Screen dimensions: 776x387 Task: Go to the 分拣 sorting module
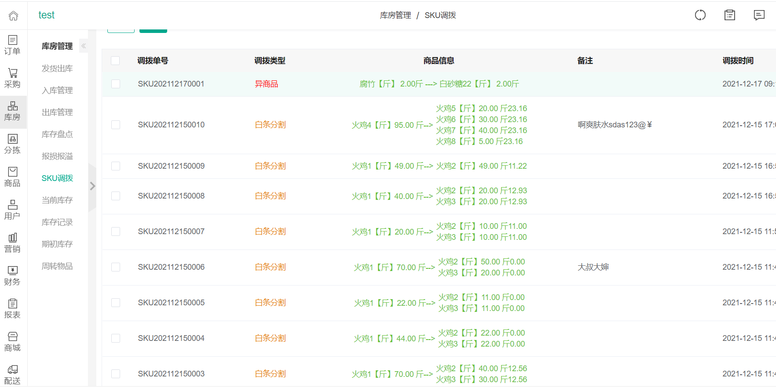coord(12,145)
